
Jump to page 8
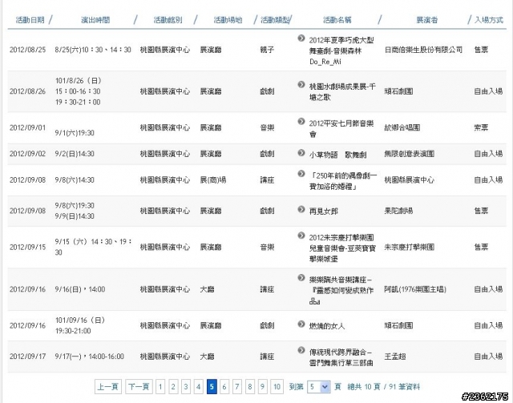coord(249,387)
